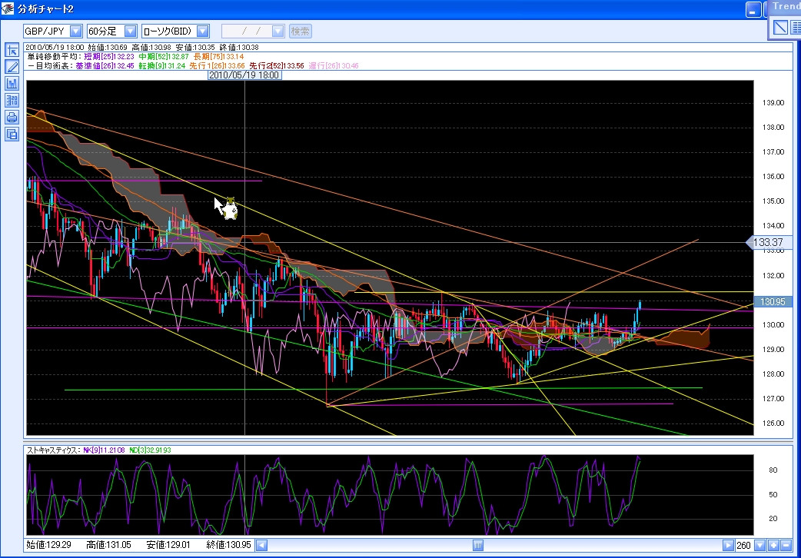Open the ローソク(BID) chart type dropdown

pos(203,32)
